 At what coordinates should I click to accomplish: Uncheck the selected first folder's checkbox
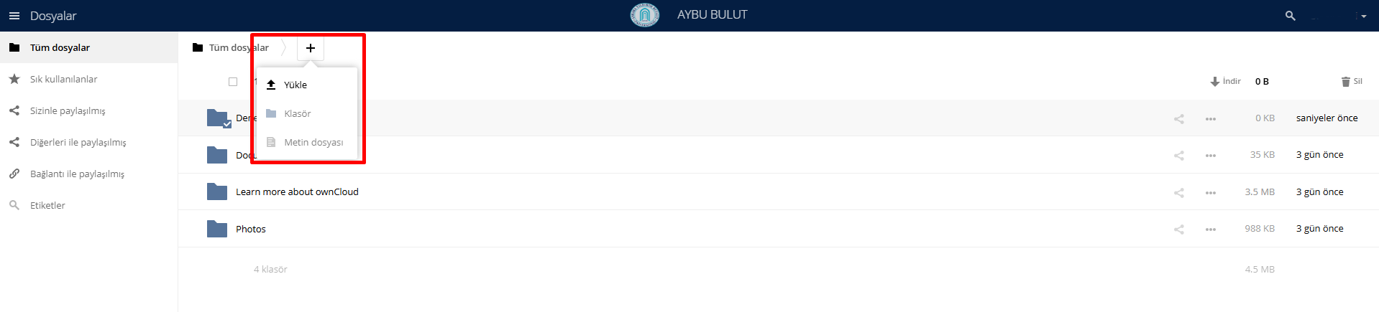pyautogui.click(x=227, y=124)
